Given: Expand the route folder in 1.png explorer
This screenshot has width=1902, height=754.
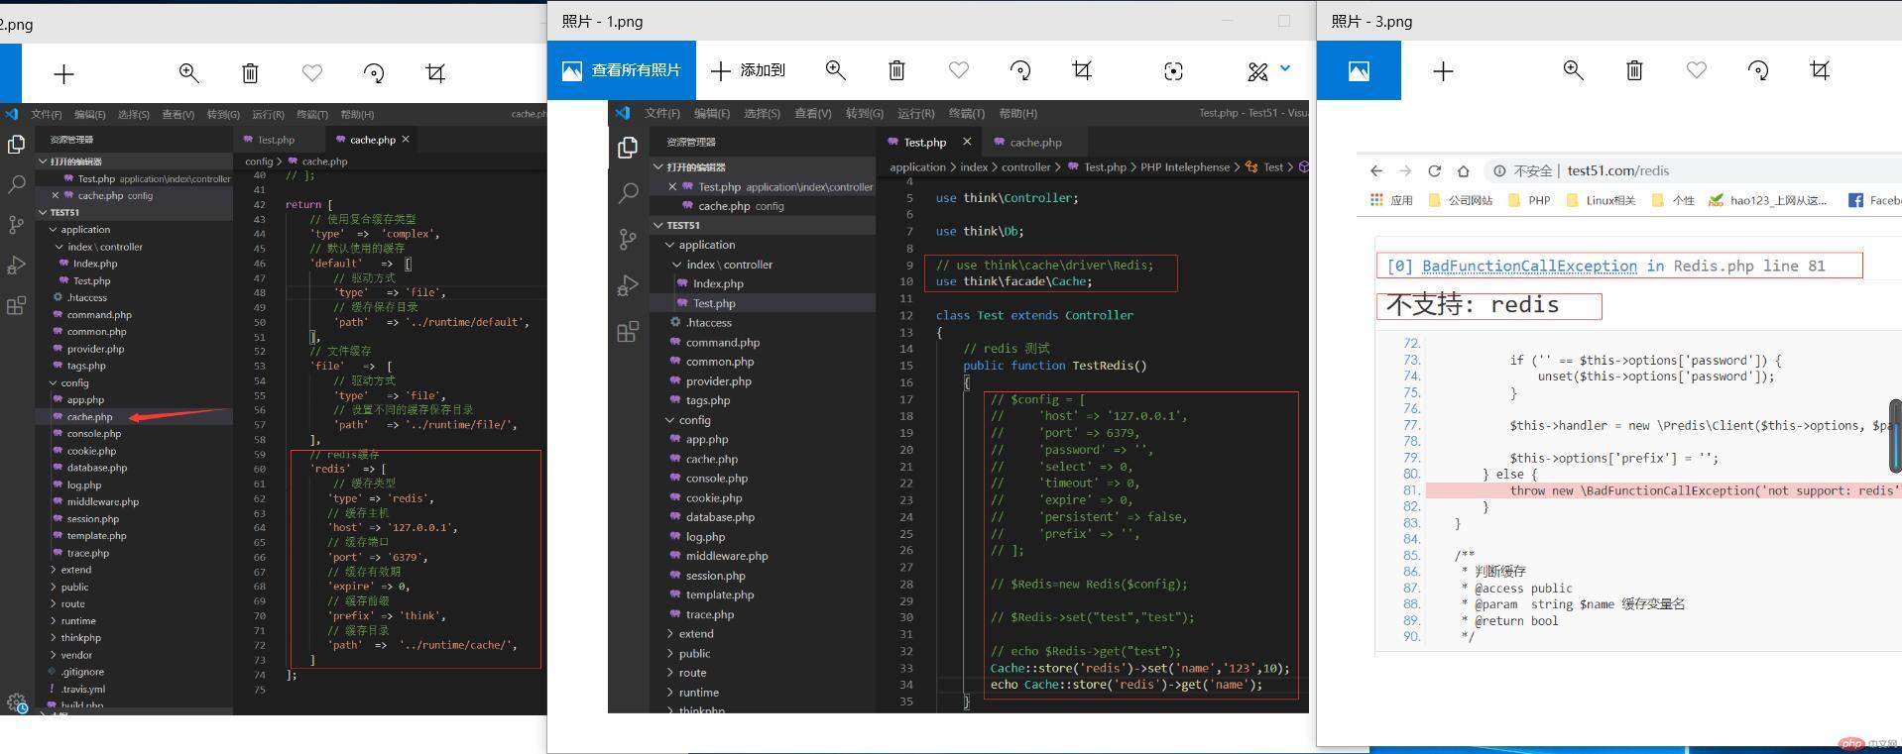Looking at the screenshot, I should 670,673.
